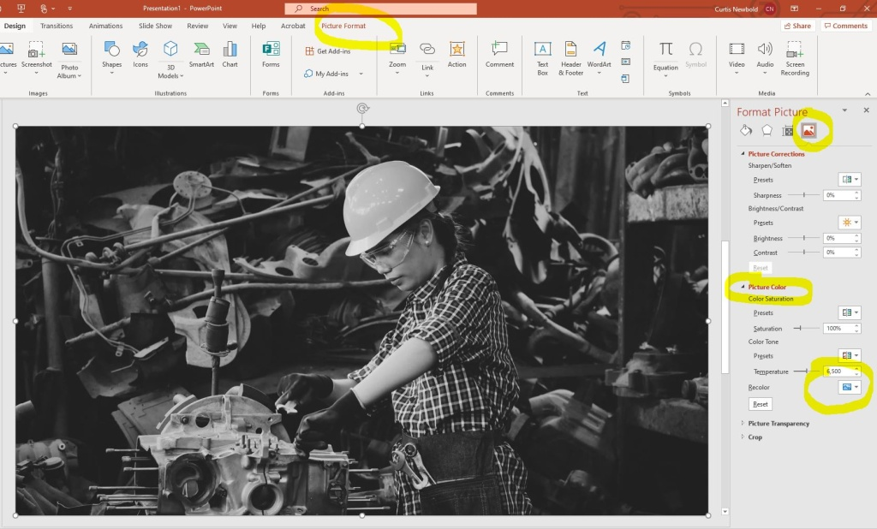Open Size & Properties settings
Screen dimensions: 877x529
pos(787,129)
